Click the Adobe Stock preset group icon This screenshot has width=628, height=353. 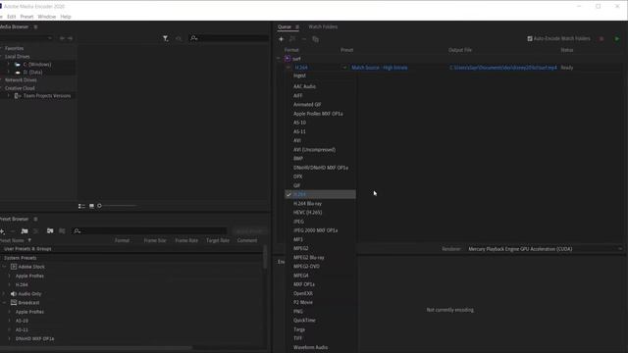(x=14, y=267)
